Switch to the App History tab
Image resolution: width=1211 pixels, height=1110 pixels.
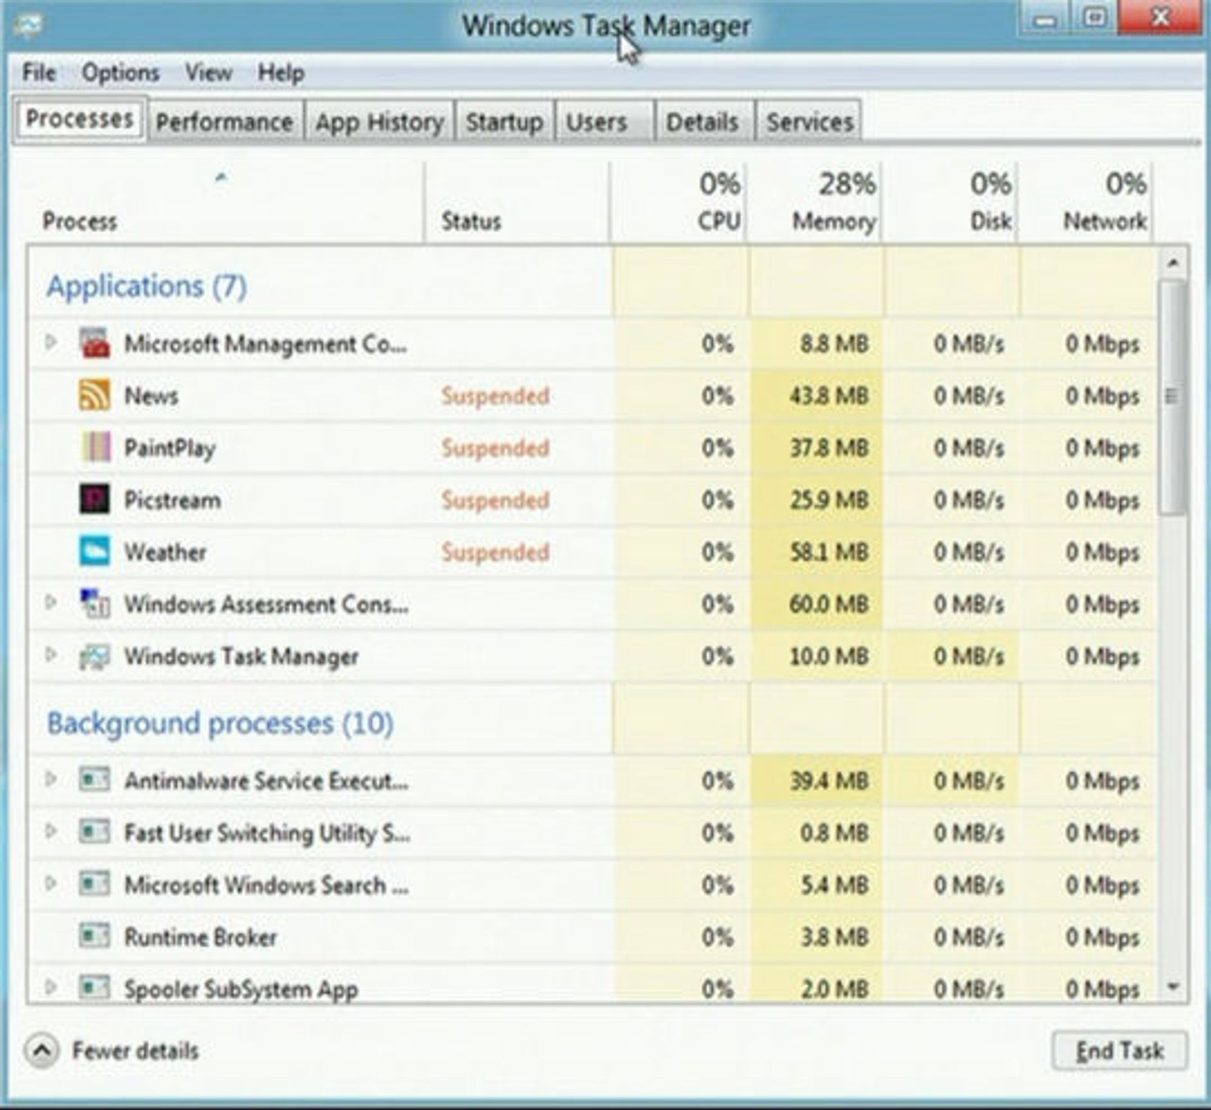380,122
